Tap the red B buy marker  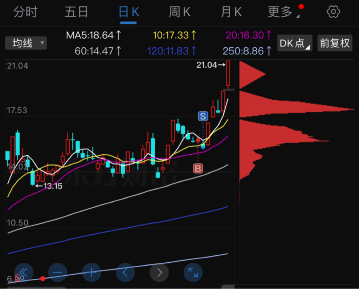[x=198, y=169]
